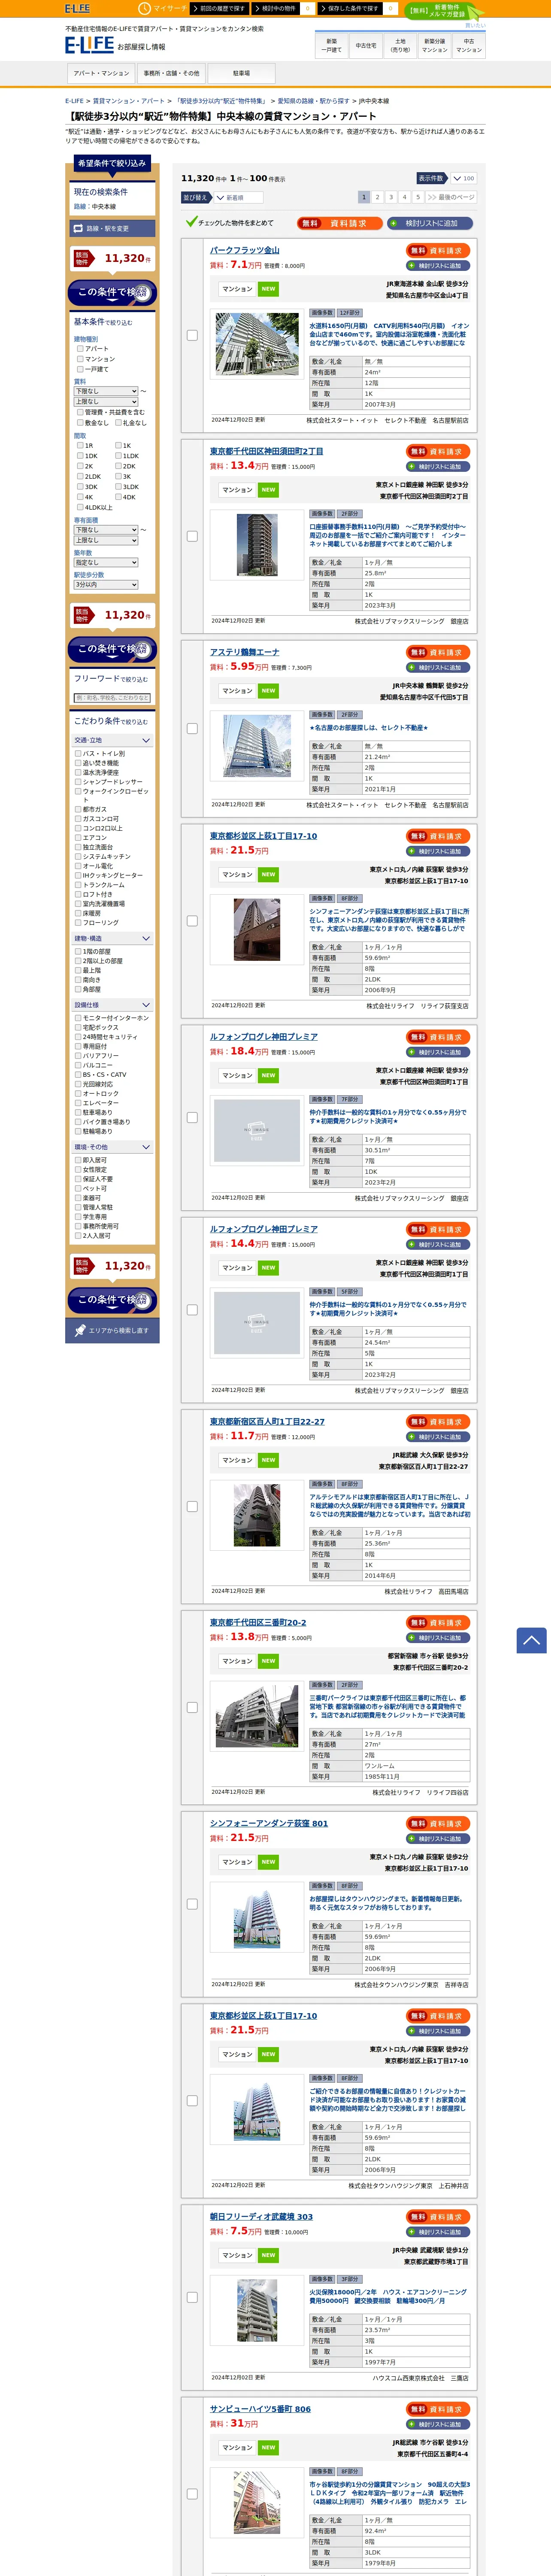Click the E-LIFE お部屋探し情報 logo
Screen dimensions: 551x2576
[x=115, y=45]
